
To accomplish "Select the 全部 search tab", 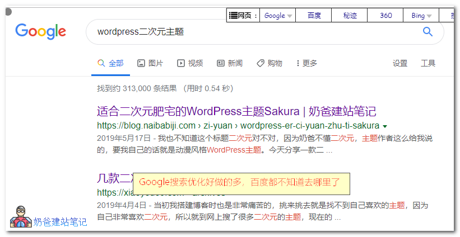I will tap(110, 63).
